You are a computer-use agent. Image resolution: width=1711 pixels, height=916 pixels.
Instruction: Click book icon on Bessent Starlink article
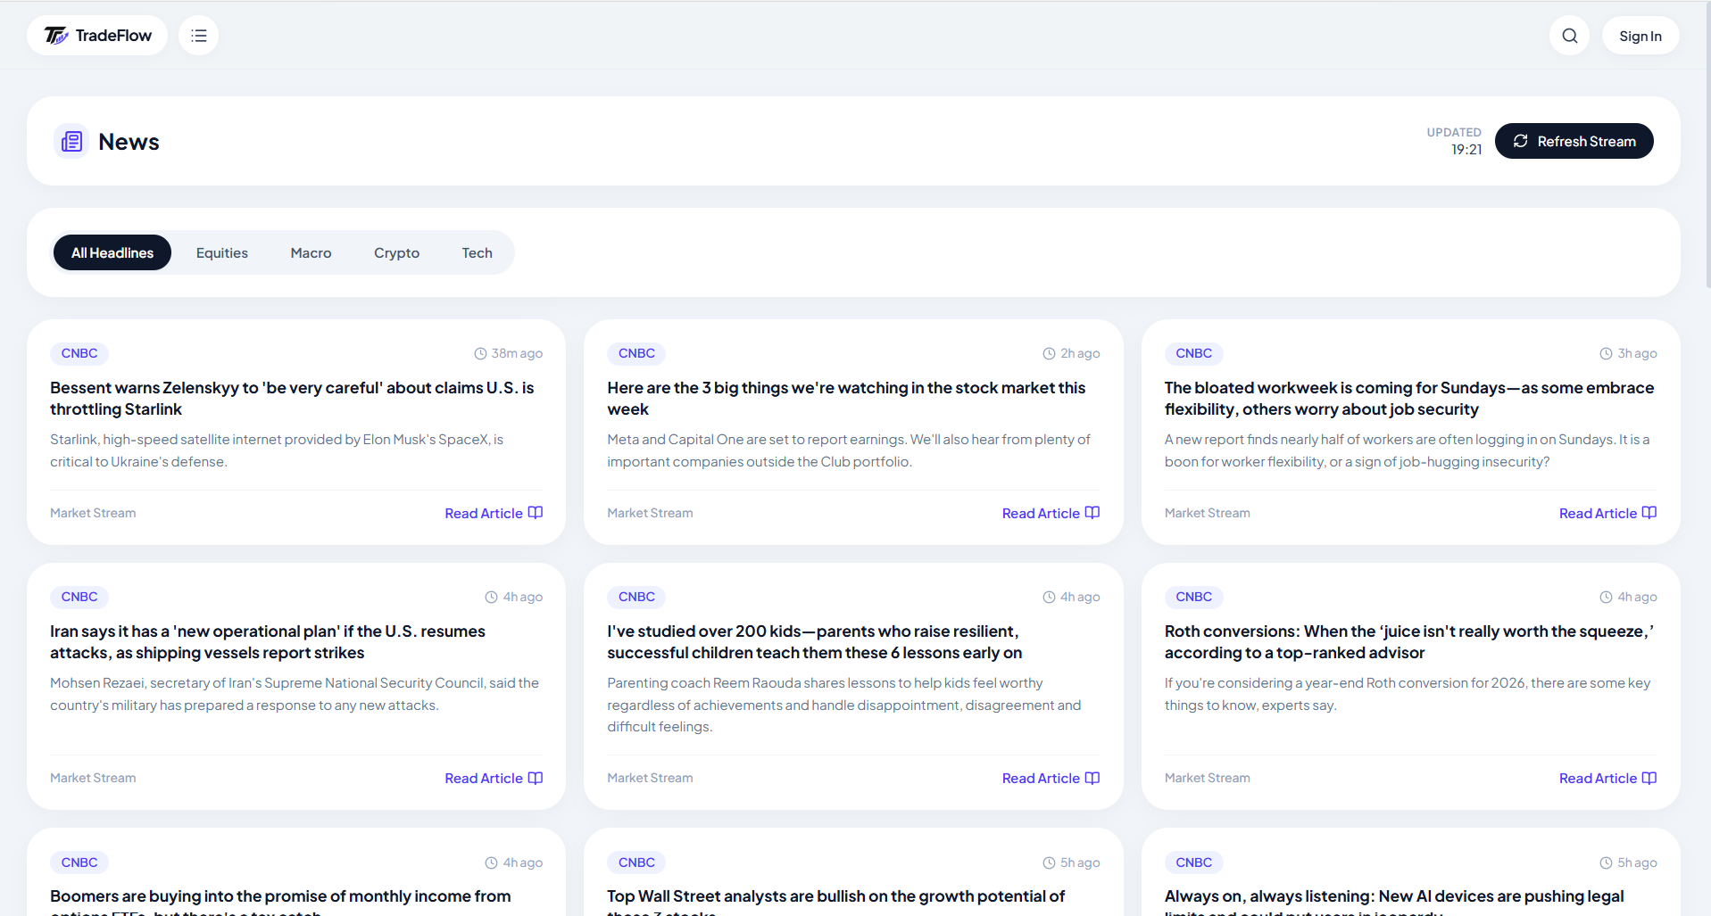pyautogui.click(x=536, y=513)
